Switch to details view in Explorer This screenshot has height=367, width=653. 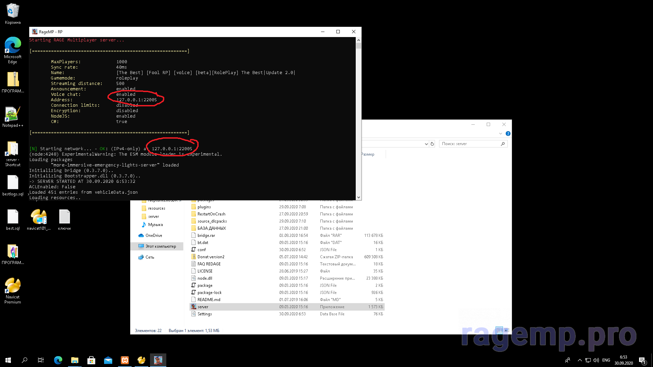(499, 330)
